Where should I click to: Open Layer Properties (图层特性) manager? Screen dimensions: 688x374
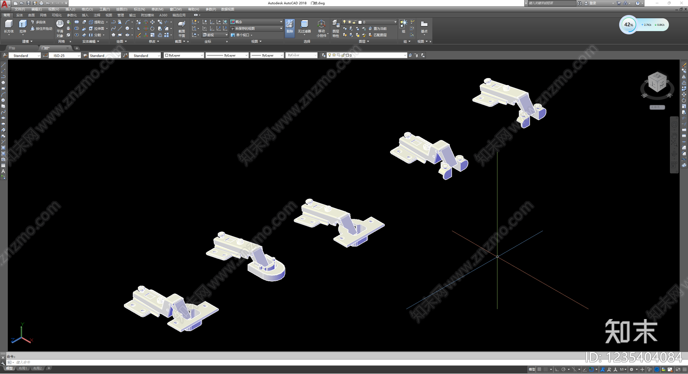click(x=335, y=28)
